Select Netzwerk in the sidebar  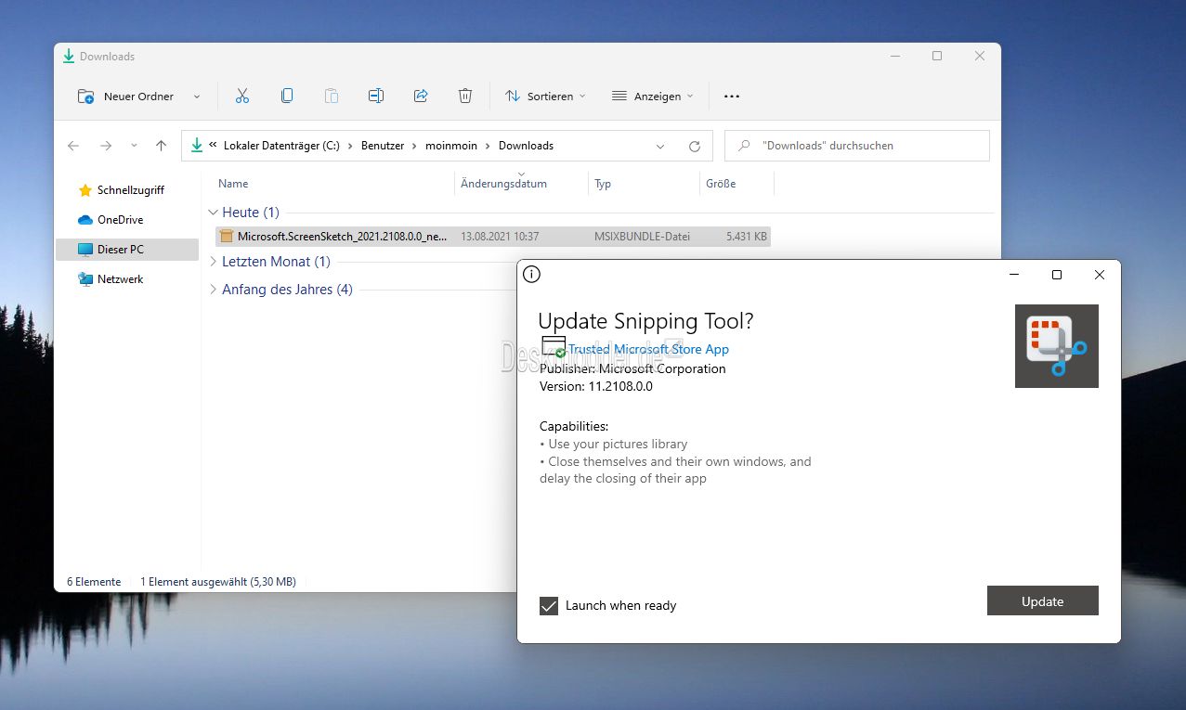120,279
